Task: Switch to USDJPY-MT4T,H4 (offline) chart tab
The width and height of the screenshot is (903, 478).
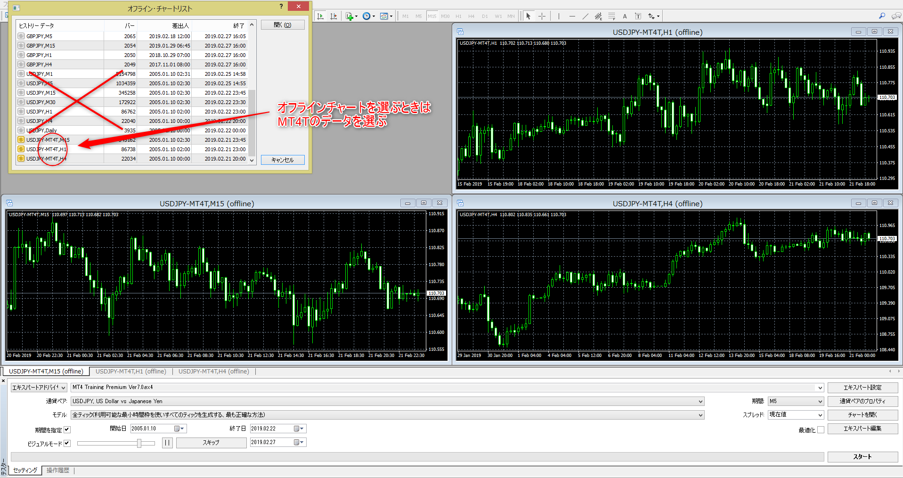Action: 214,372
